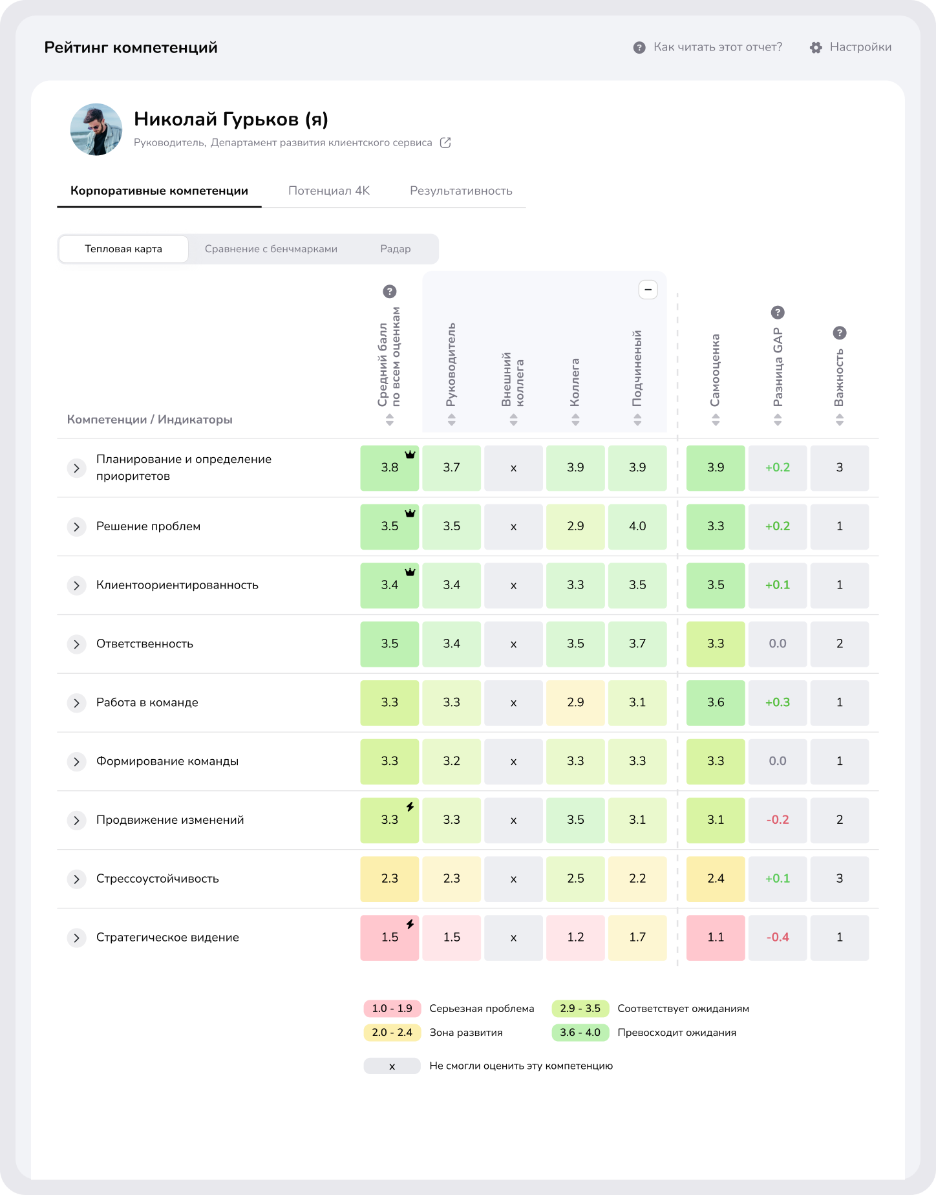Click the lightning icon on 'Стратегическое видение'
The height and width of the screenshot is (1195, 936).
coord(409,924)
